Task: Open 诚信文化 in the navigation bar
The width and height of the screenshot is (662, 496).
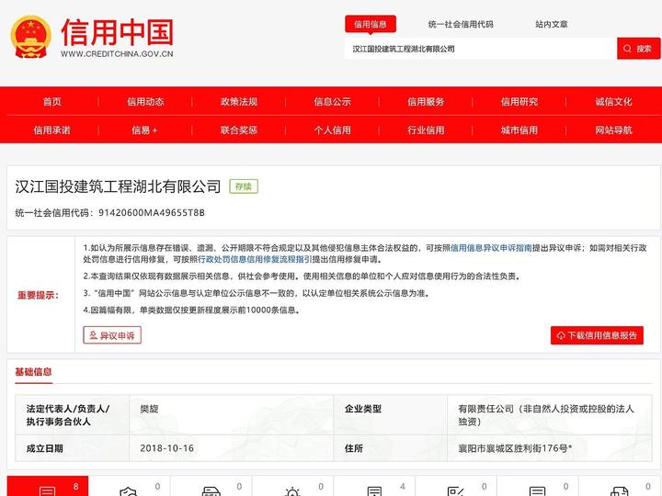Action: click(x=613, y=102)
